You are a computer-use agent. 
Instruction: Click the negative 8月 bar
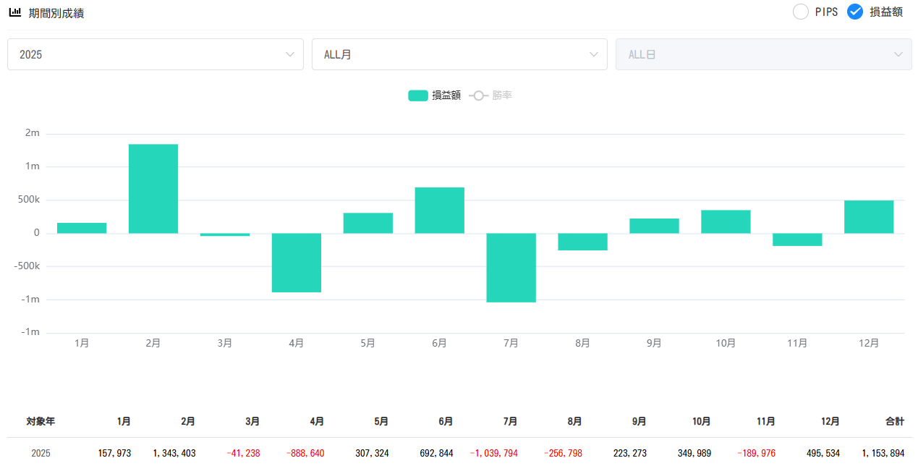pyautogui.click(x=582, y=242)
